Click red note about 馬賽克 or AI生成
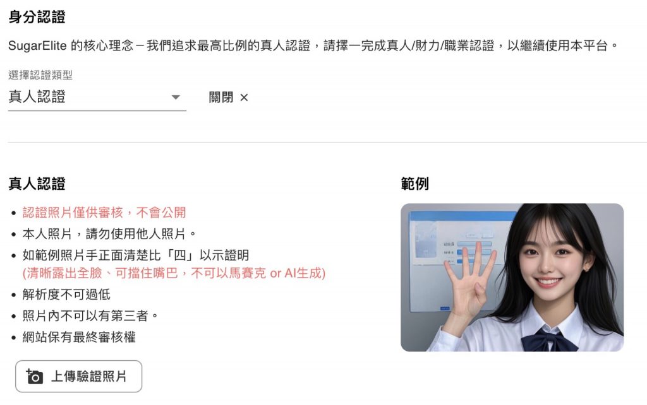This screenshot has width=647, height=405. 174,273
